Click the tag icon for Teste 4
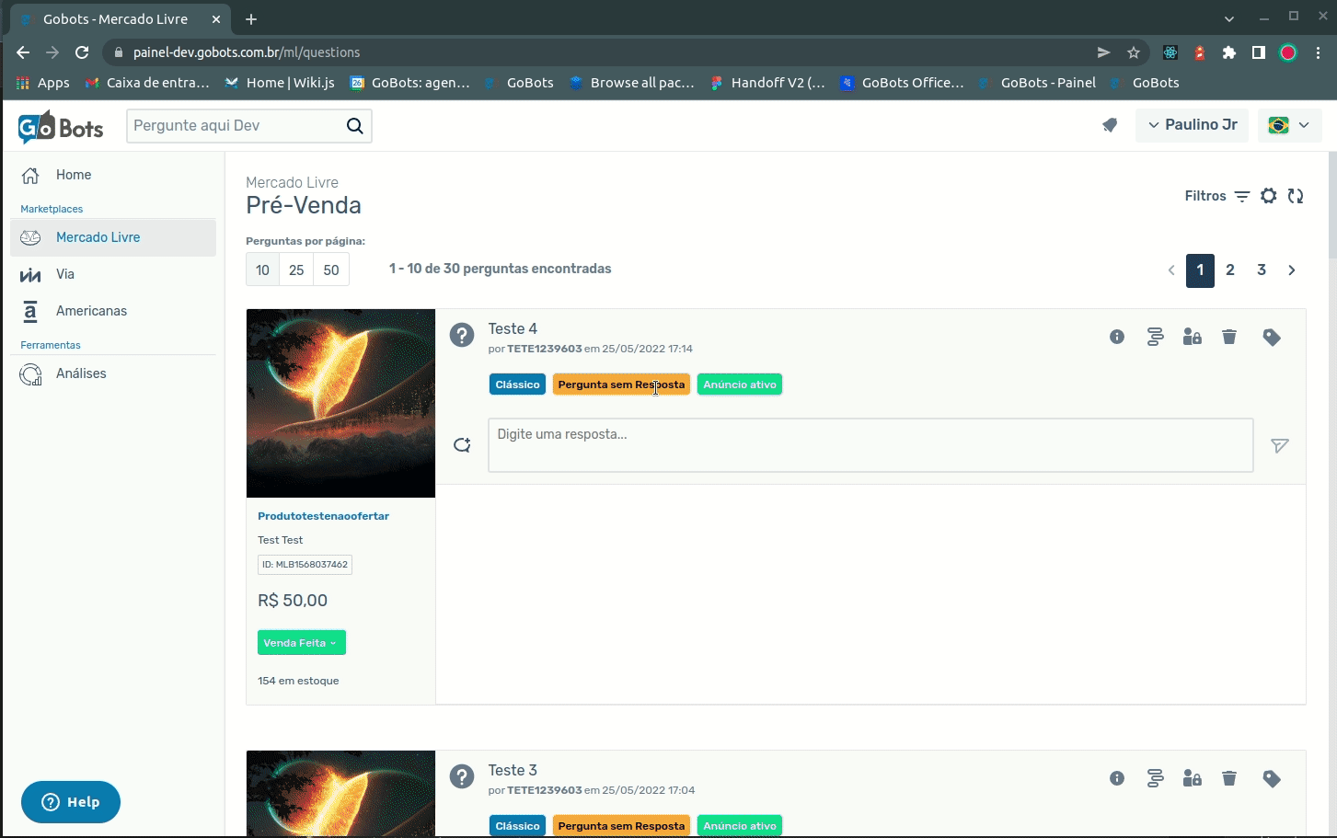Viewport: 1337px width, 838px height. (x=1272, y=338)
